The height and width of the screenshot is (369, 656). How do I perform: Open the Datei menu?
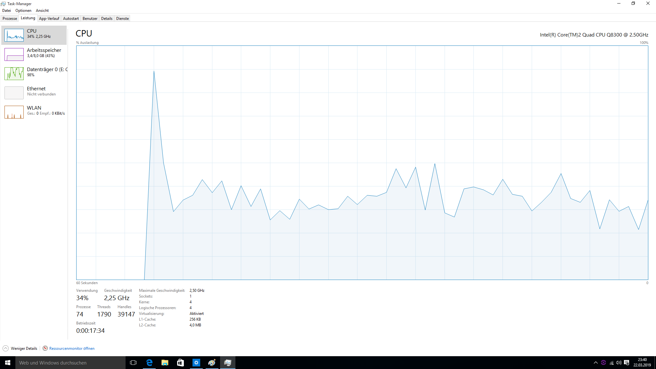[6, 11]
